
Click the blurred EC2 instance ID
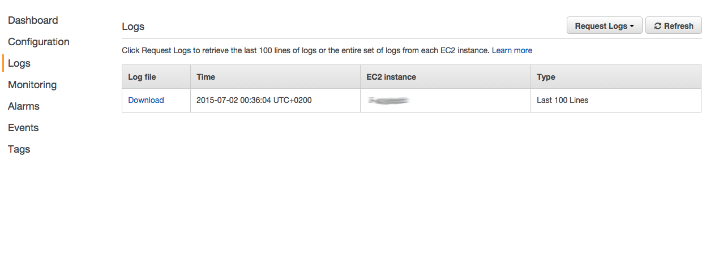tap(388, 101)
